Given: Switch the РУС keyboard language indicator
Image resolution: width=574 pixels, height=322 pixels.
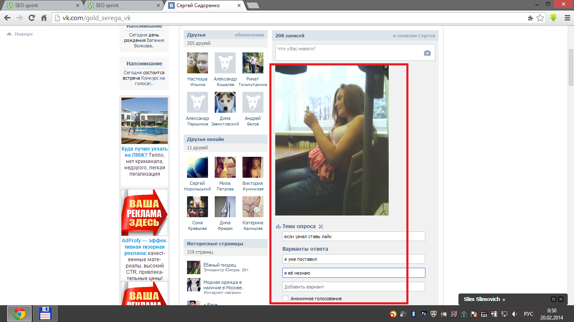Looking at the screenshot, I should click(x=529, y=314).
